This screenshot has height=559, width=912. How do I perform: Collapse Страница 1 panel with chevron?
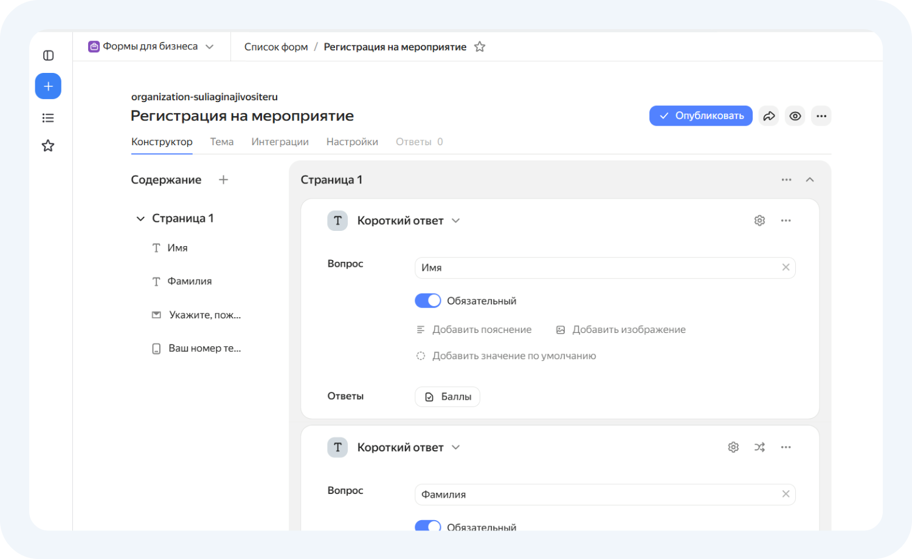pyautogui.click(x=810, y=180)
